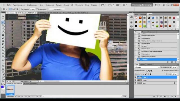Expand more workspaces chevron
This screenshot has width=180, height=101.
[x=164, y=5]
